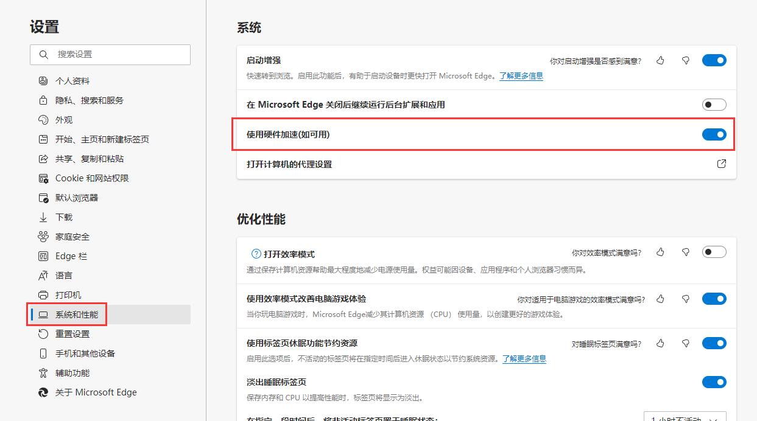Image resolution: width=757 pixels, height=421 pixels.
Task: Click the icon beside Cookie 和网站权限
Action: [x=43, y=178]
